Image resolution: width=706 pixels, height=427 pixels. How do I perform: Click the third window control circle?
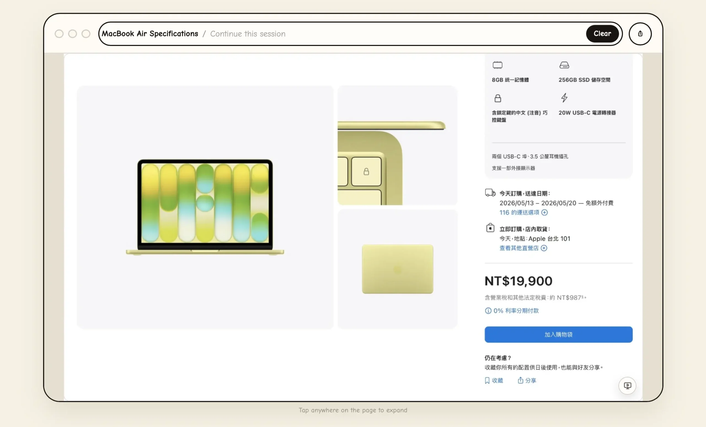coord(86,34)
